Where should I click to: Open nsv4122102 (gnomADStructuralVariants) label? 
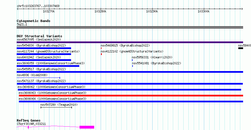(132, 51)
